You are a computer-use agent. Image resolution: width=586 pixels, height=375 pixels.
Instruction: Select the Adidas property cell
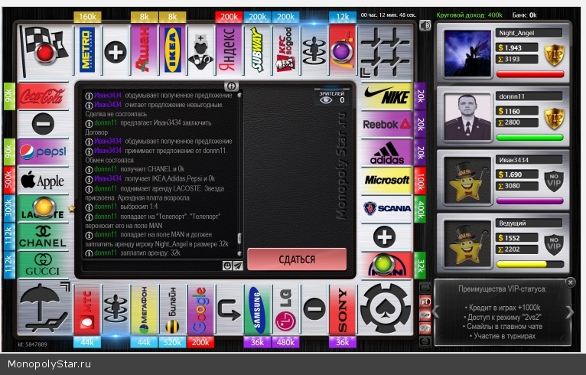click(x=387, y=152)
